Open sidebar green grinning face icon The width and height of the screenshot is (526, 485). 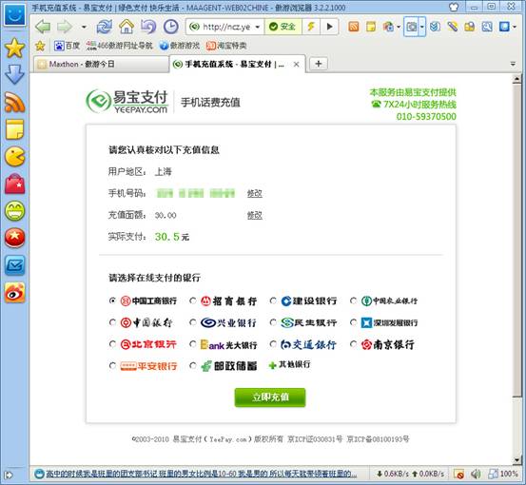[x=14, y=210]
